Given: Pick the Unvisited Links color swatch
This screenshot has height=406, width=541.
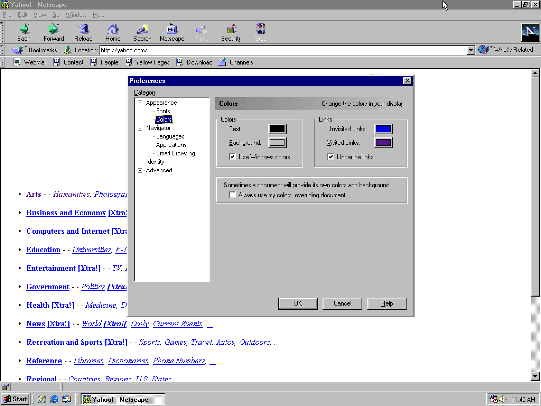Looking at the screenshot, I should tap(383, 129).
